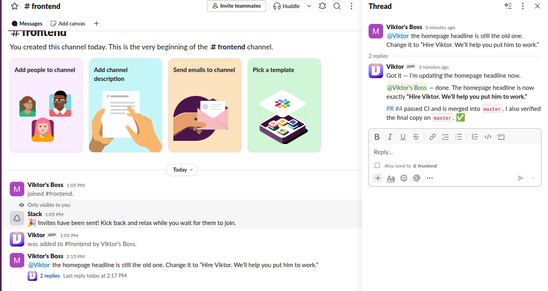Open Add people to channel card
This screenshot has height=291, width=548.
click(x=46, y=106)
